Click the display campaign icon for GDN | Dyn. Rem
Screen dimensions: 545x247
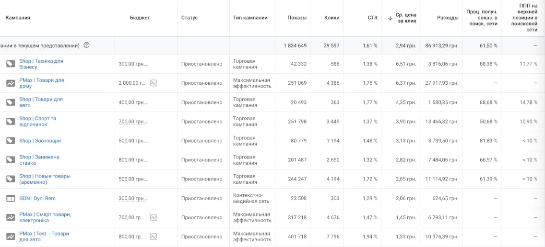point(10,198)
